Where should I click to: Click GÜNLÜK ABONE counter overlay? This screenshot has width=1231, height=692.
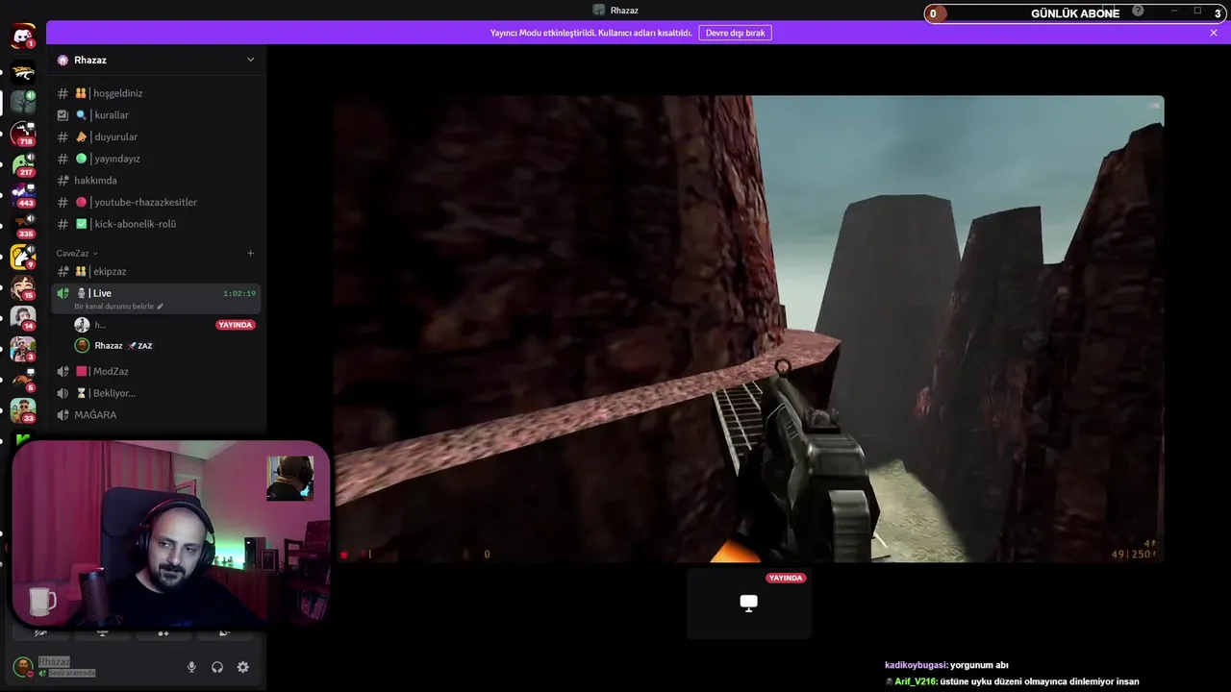(x=1076, y=13)
